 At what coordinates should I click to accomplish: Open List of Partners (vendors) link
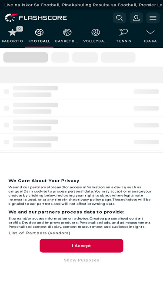pos(40,233)
